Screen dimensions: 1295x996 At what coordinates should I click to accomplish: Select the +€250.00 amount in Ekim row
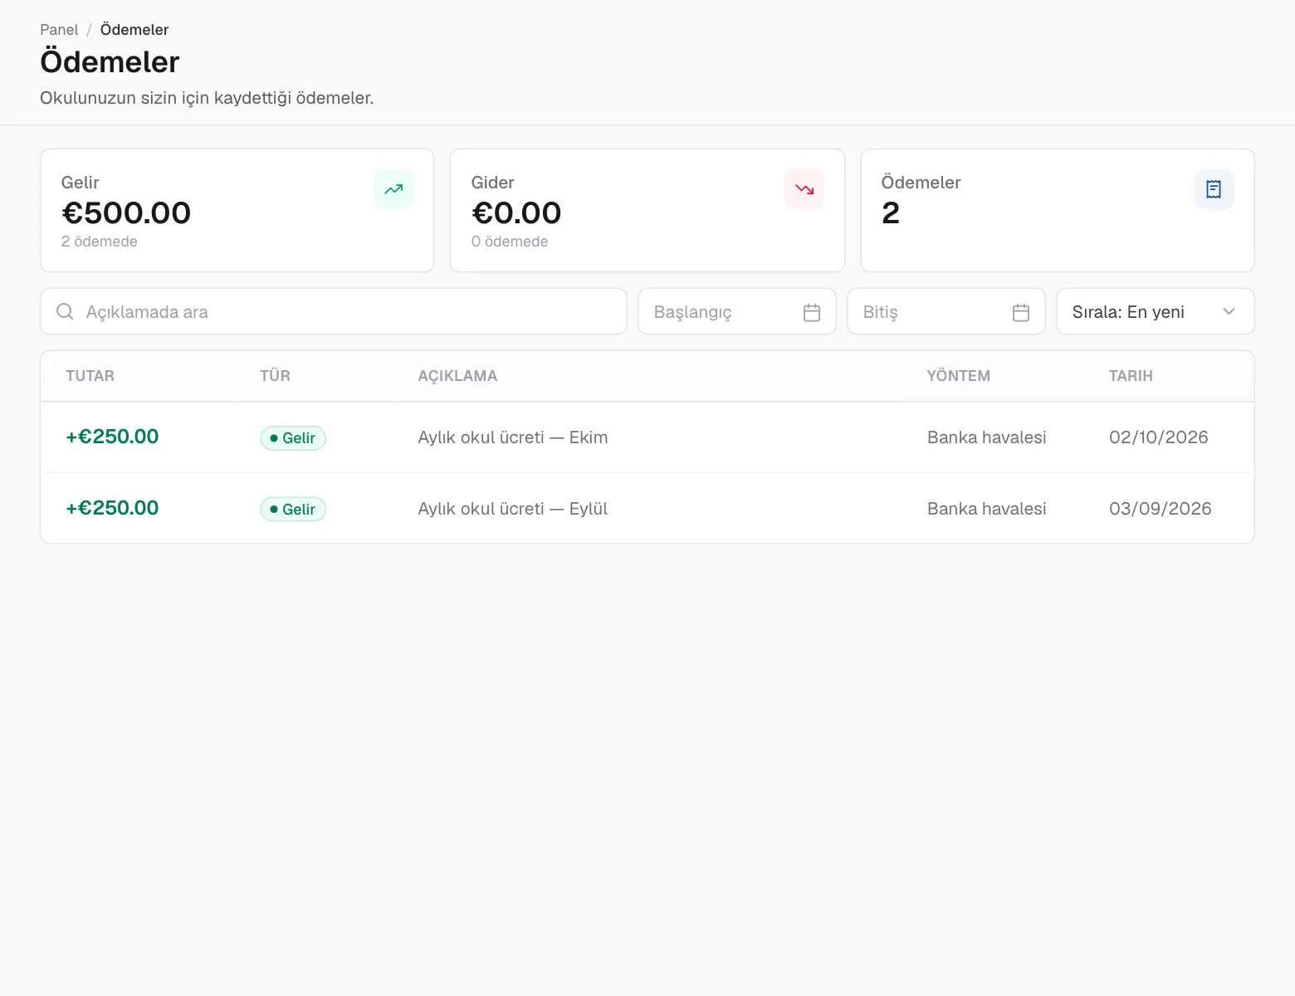tap(112, 437)
